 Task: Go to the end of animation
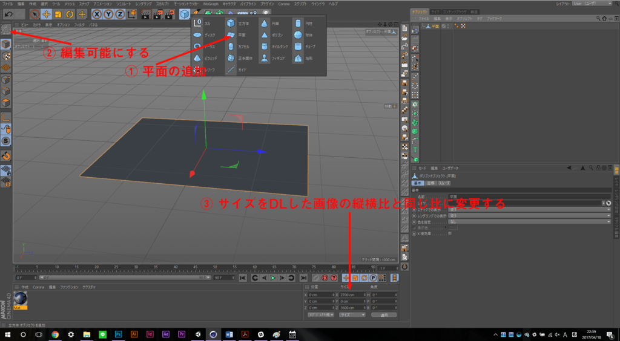303,278
